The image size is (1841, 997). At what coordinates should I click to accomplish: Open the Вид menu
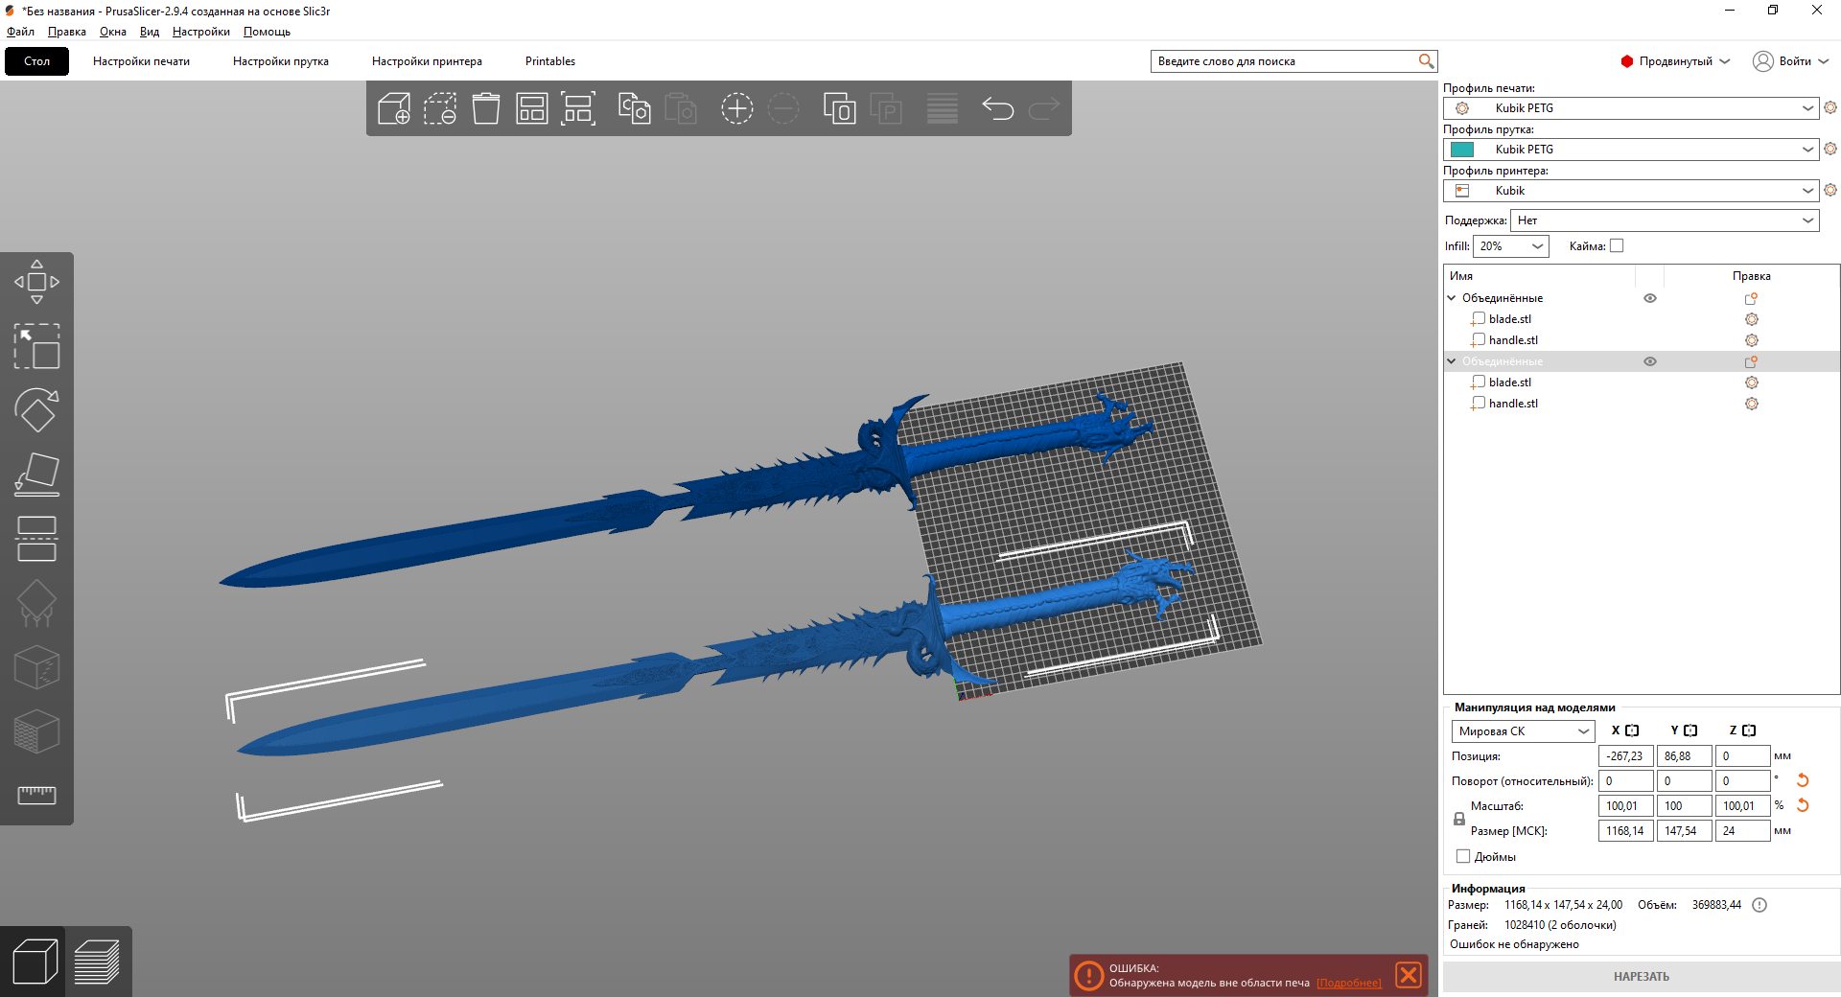tap(150, 32)
